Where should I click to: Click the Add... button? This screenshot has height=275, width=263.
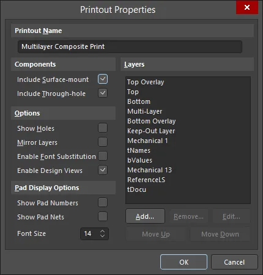(x=145, y=216)
